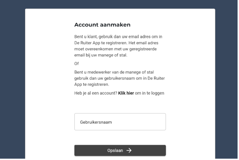Click the "Gebruikersnaam" placeholder label
239x160 pixels.
click(x=96, y=122)
